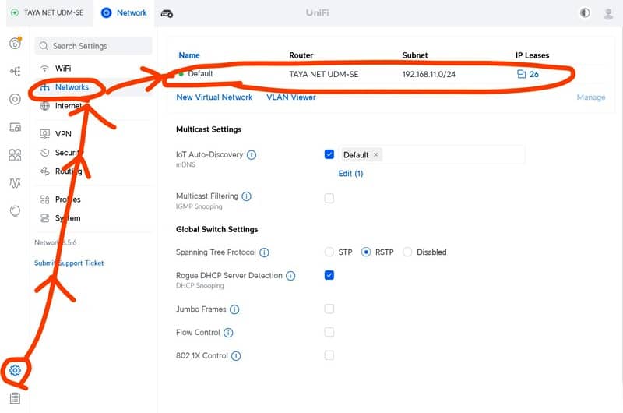Viewport: 623px width, 413px height.
Task: Open the settings gear icon in sidebar
Action: (x=15, y=370)
